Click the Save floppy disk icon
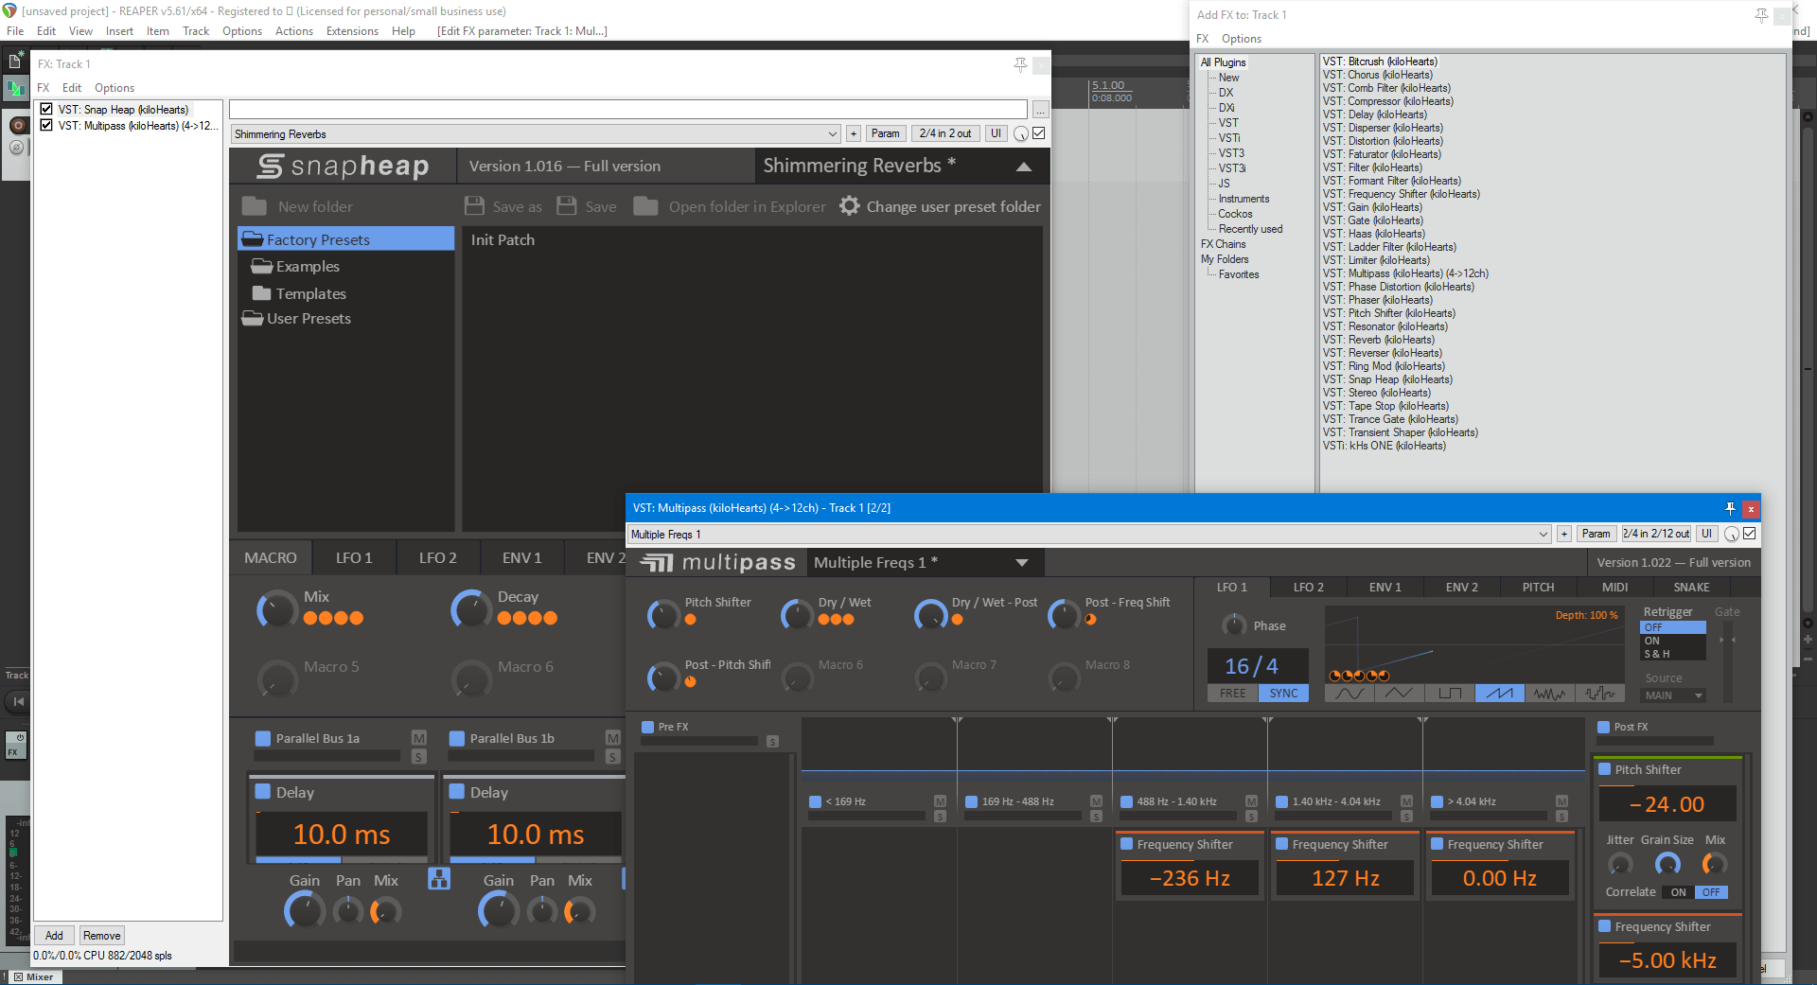This screenshot has height=985, width=1817. [567, 206]
